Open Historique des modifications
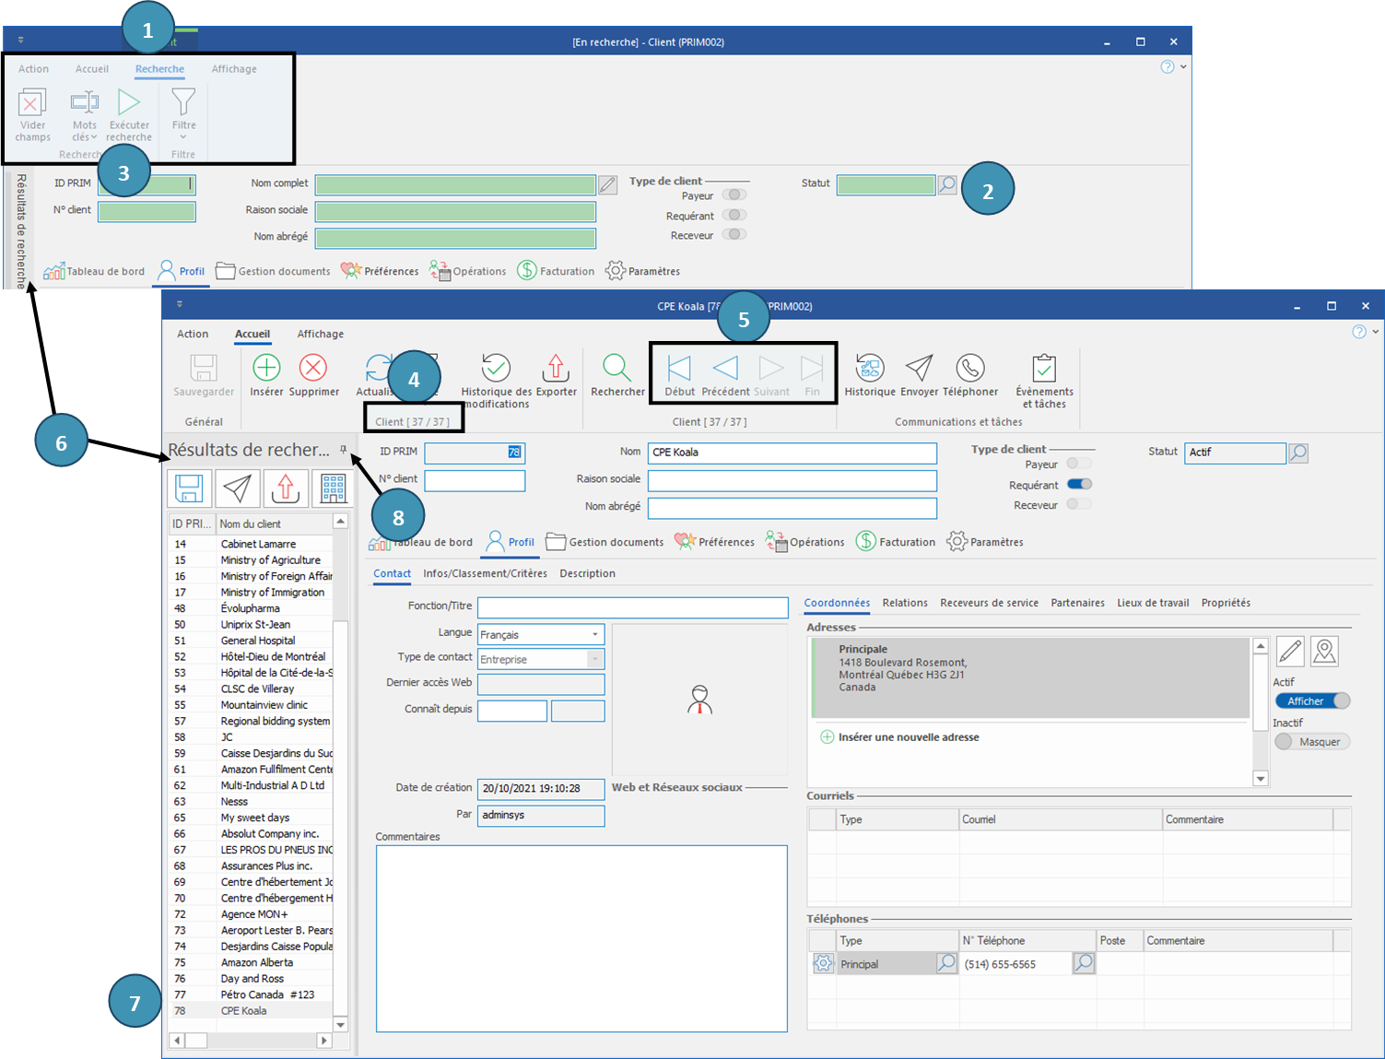This screenshot has width=1385, height=1059. click(496, 369)
